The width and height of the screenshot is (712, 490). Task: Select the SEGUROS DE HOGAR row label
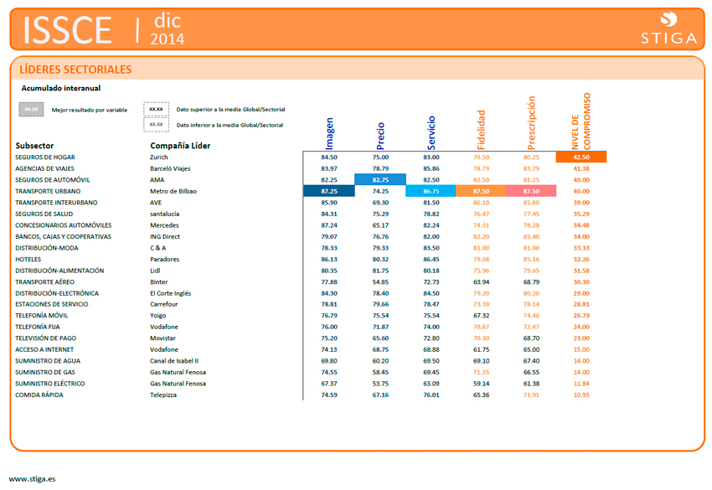coord(45,157)
